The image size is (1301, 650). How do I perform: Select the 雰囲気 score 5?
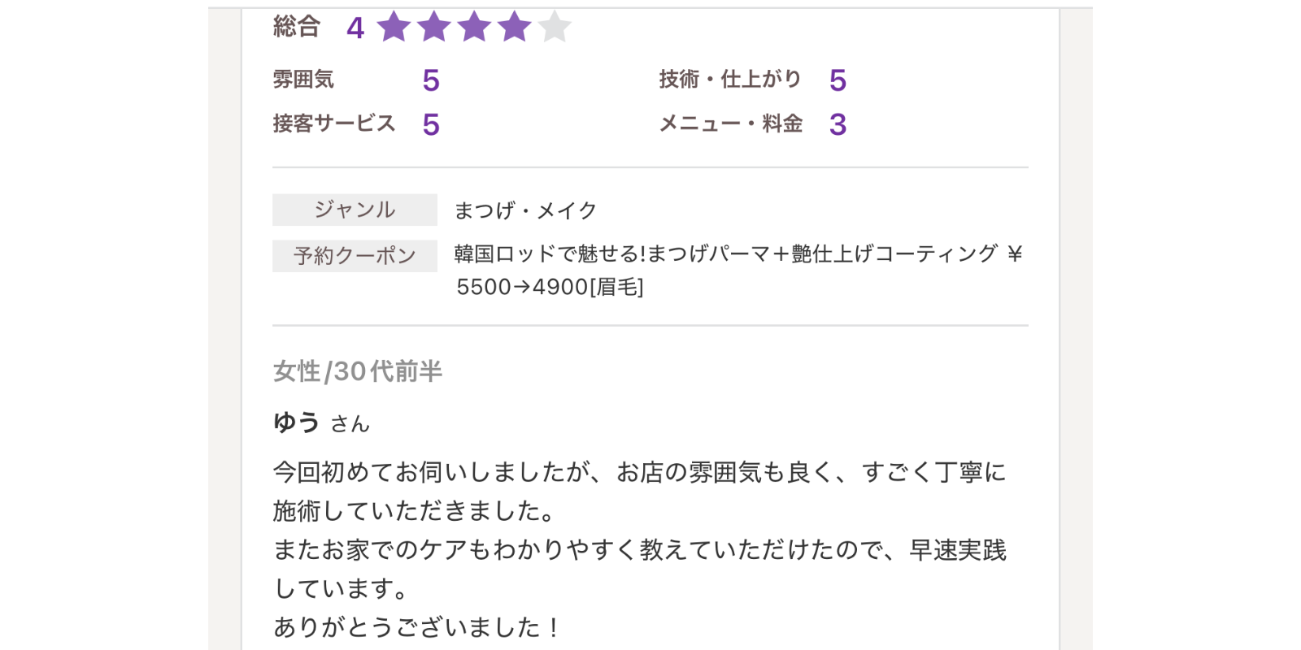[431, 80]
